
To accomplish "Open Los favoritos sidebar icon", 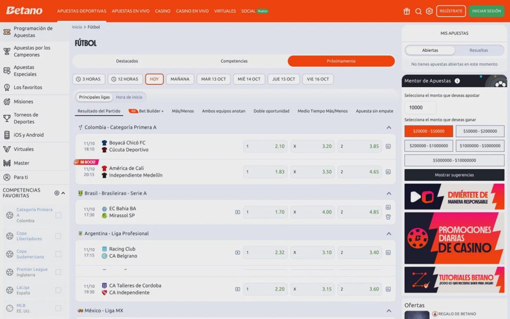I will (7, 87).
